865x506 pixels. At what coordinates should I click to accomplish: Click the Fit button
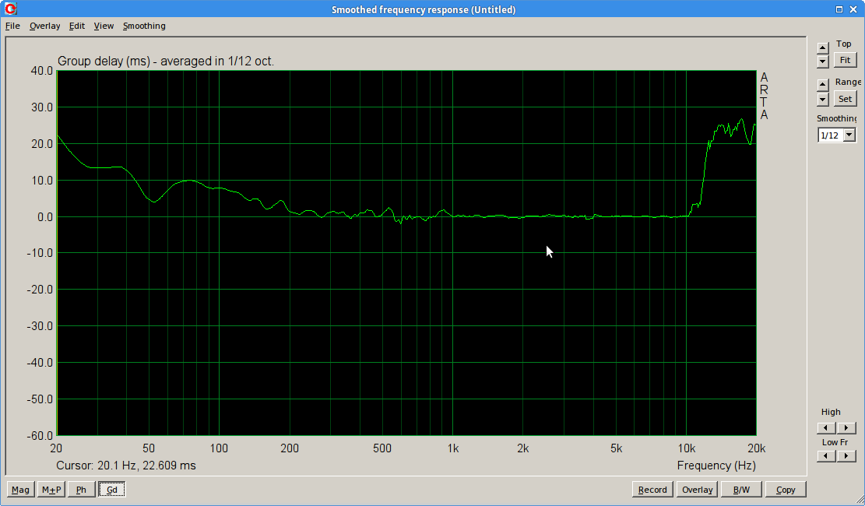click(x=845, y=60)
